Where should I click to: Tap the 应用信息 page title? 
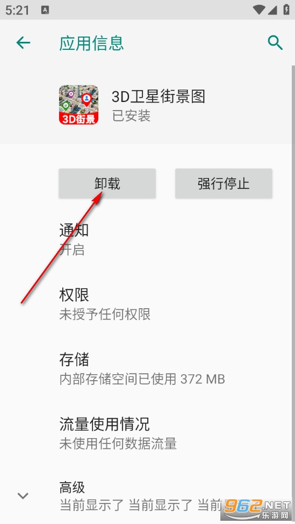92,43
